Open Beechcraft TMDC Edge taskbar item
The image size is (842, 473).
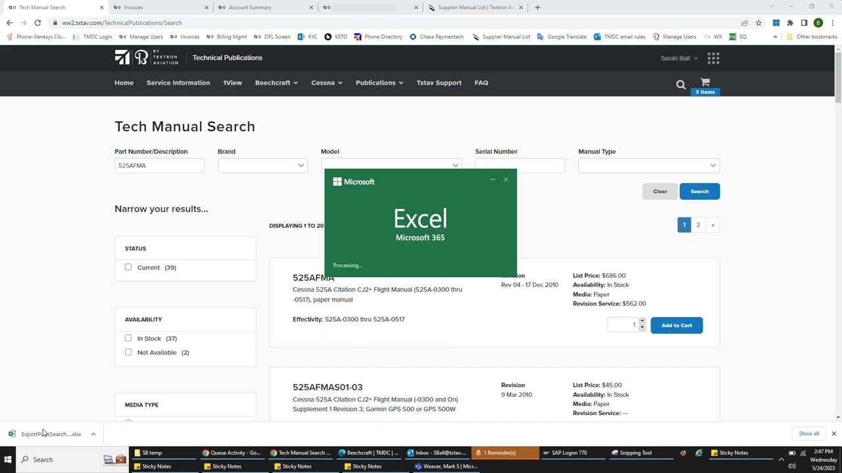(368, 453)
